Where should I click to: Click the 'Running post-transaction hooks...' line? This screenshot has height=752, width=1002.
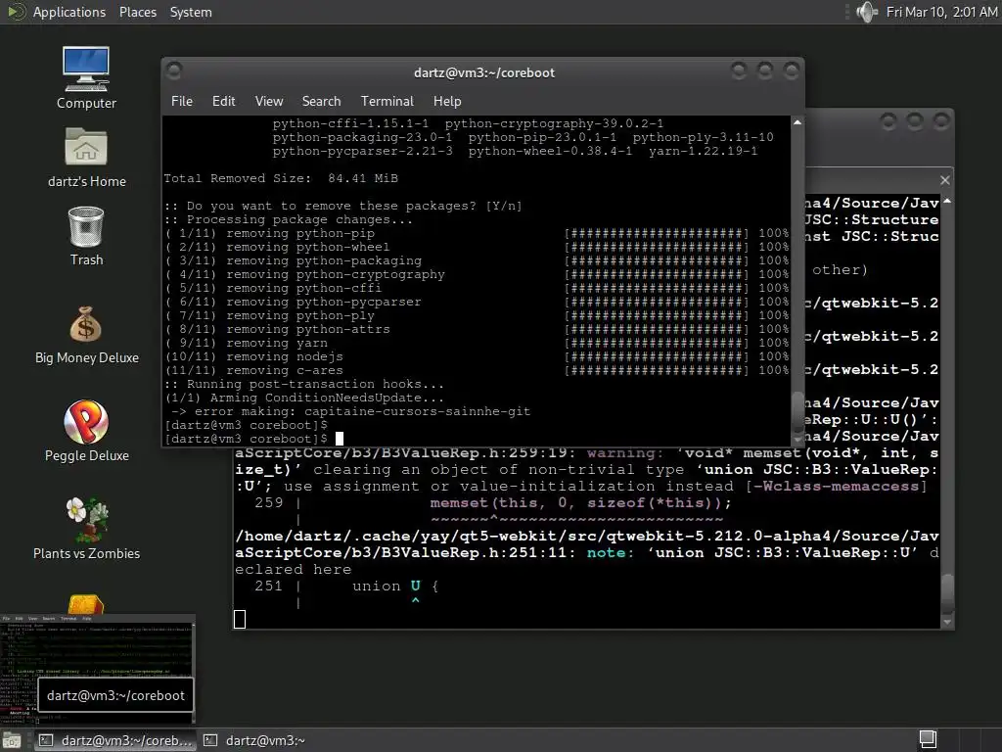coord(304,384)
